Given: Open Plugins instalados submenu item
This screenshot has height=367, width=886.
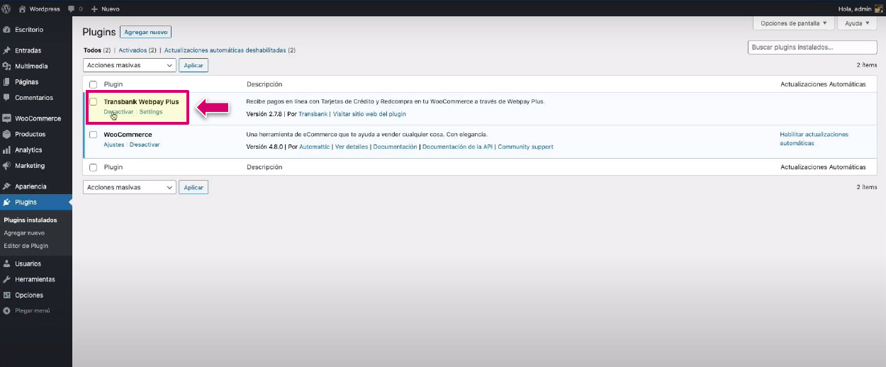Looking at the screenshot, I should 30,220.
